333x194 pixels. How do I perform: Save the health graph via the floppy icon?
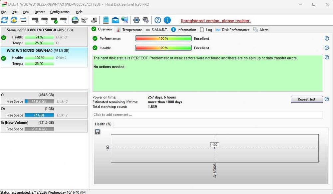point(97,132)
